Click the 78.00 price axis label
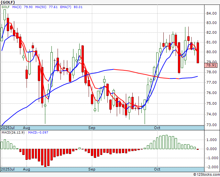The image size is (220, 177). (x=212, y=72)
